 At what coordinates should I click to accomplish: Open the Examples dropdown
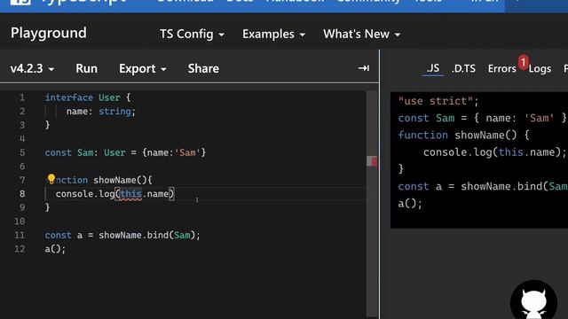pyautogui.click(x=273, y=34)
